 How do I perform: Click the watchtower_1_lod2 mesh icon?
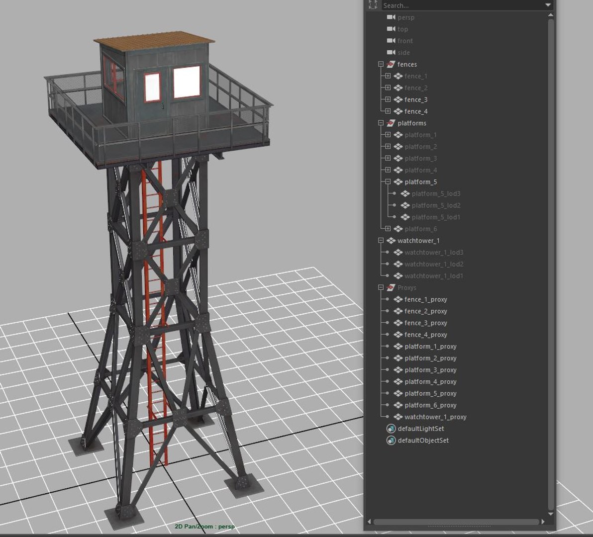[398, 264]
